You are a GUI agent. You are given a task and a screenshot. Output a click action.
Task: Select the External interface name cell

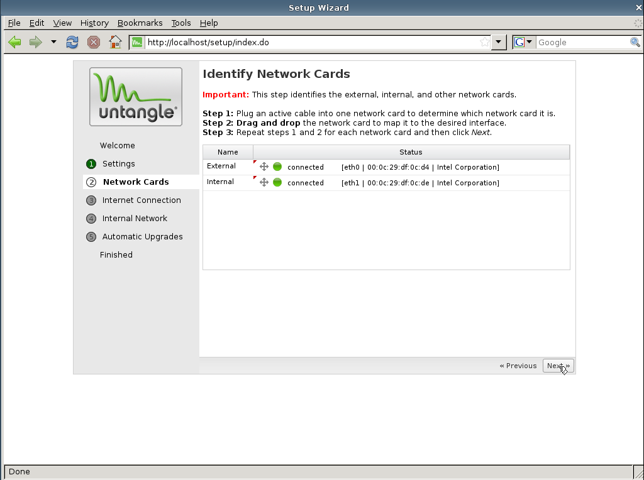[228, 166]
